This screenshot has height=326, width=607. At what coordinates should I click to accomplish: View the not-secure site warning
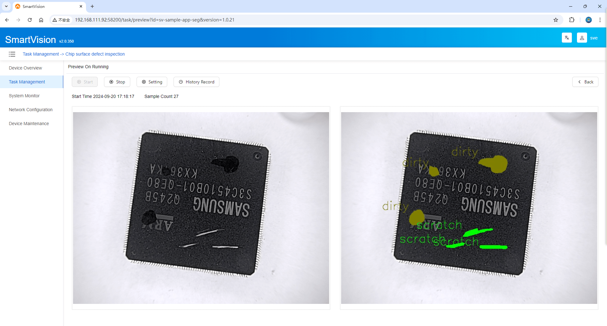[x=61, y=20]
